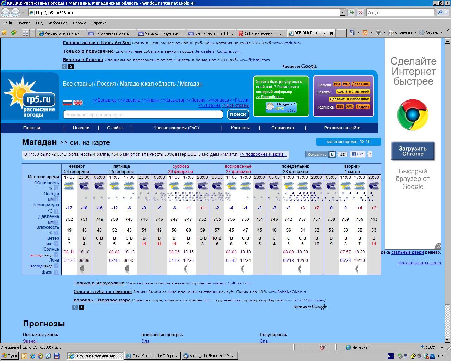Click the Home page icon in toolbar
The width and height of the screenshot is (451, 361).
coord(352,33)
